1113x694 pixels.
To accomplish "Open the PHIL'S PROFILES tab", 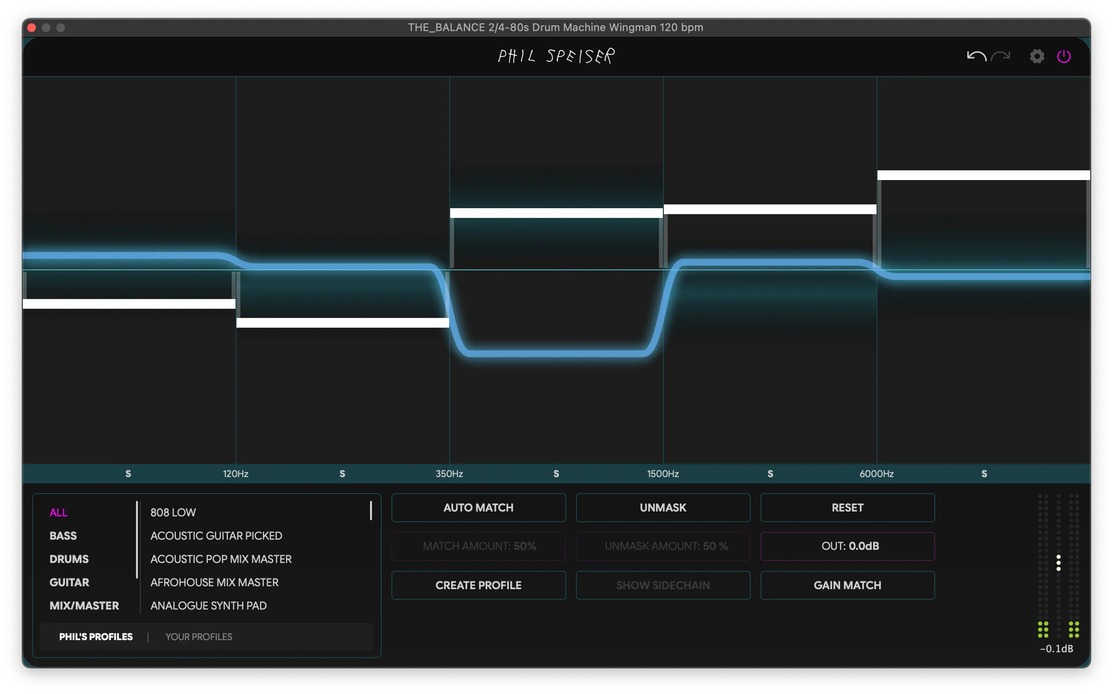I will point(96,637).
